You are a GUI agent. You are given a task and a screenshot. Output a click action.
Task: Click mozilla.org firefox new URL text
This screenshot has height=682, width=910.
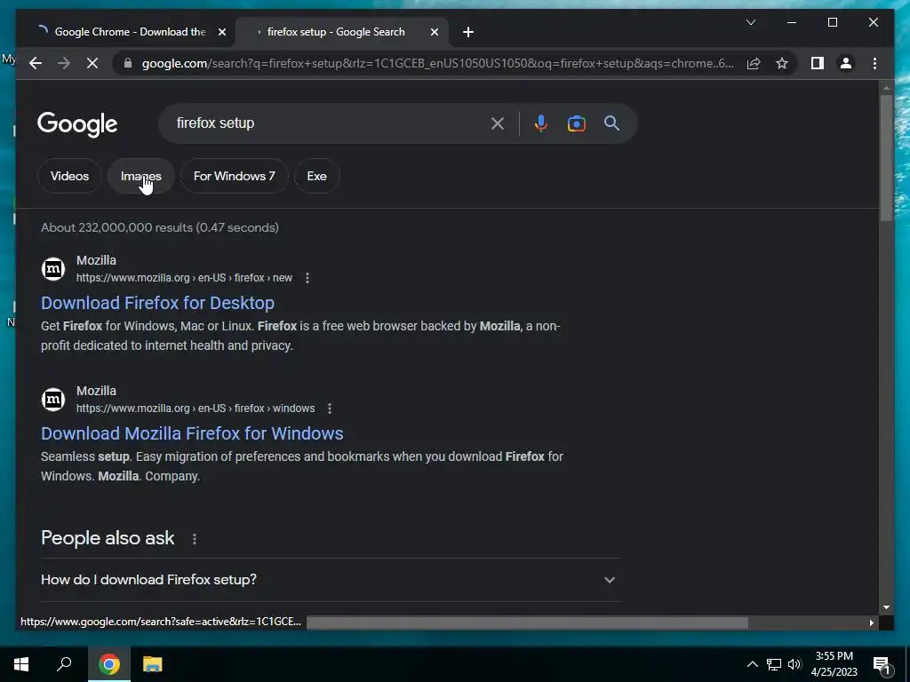[185, 278]
